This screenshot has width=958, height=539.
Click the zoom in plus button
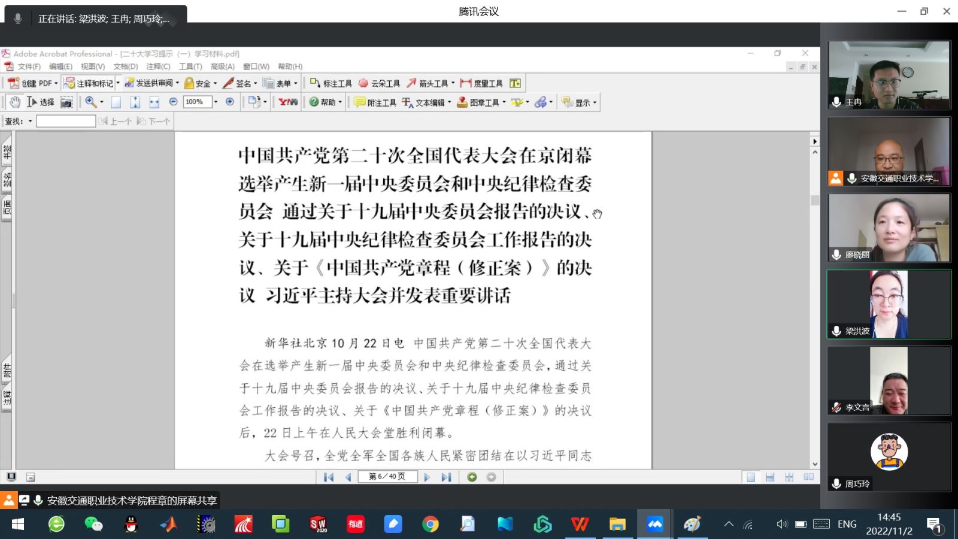[230, 102]
